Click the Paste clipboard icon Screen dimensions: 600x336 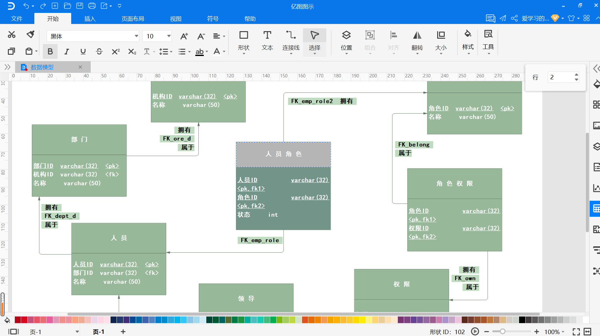point(29,51)
